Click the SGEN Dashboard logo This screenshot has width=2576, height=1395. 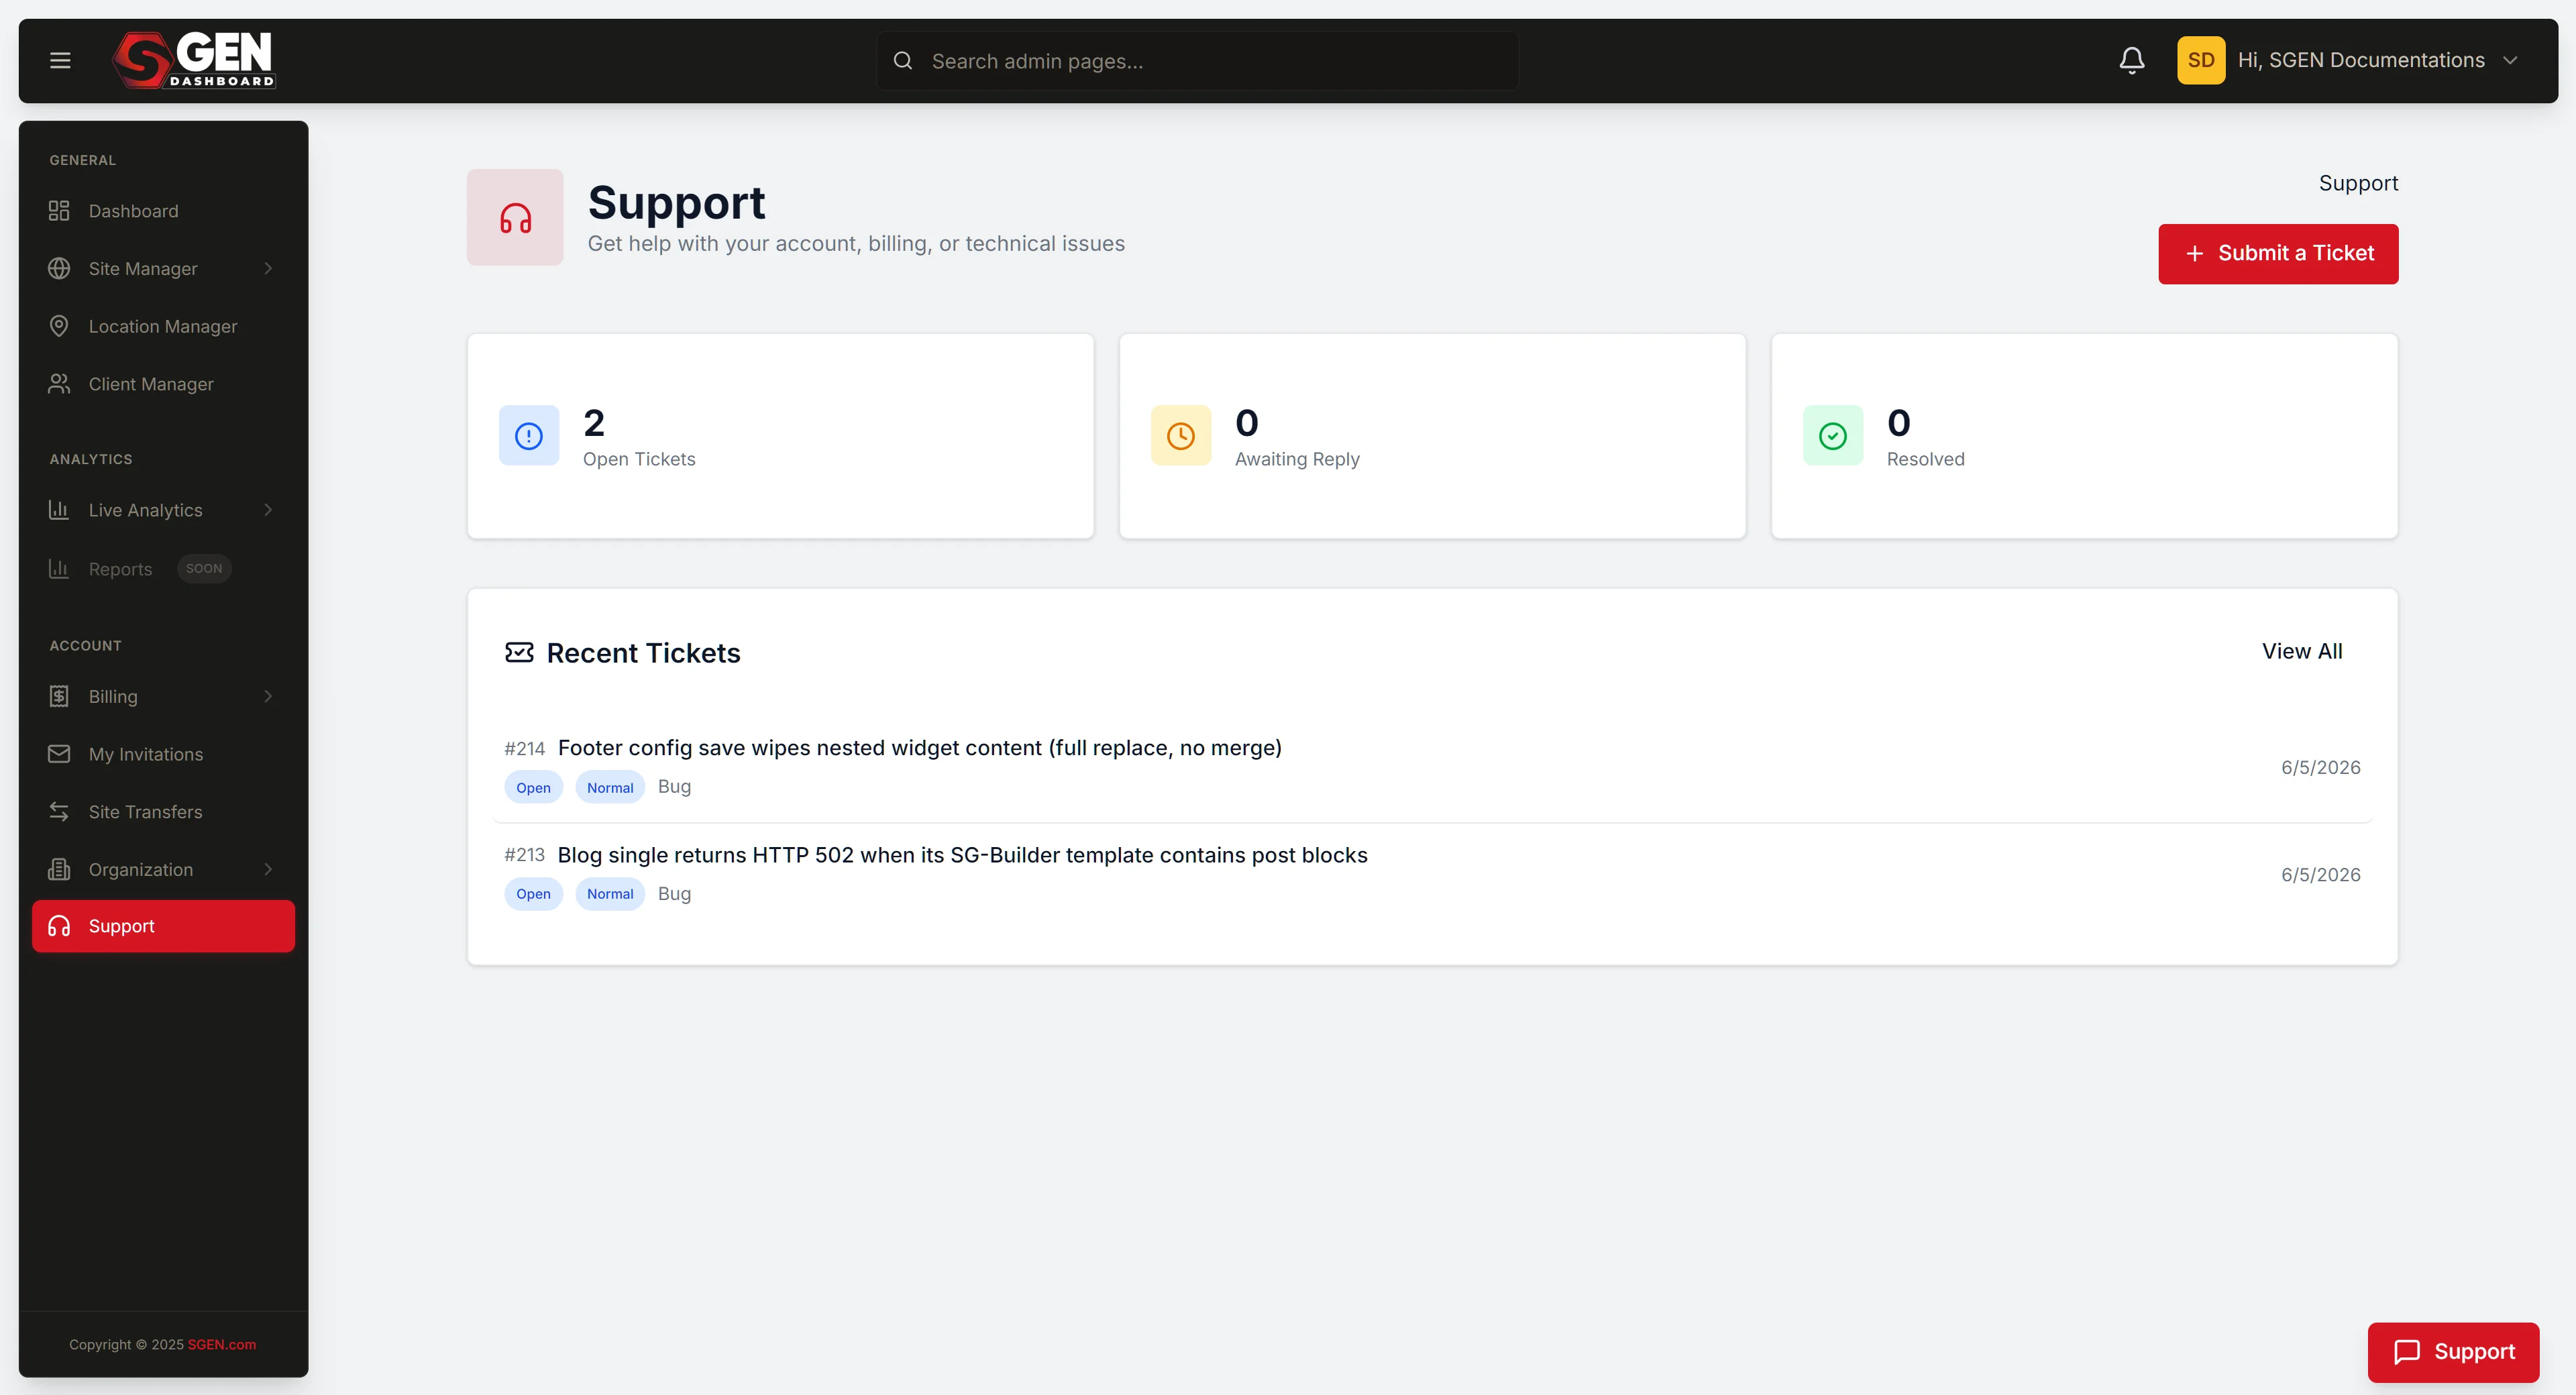tap(194, 60)
